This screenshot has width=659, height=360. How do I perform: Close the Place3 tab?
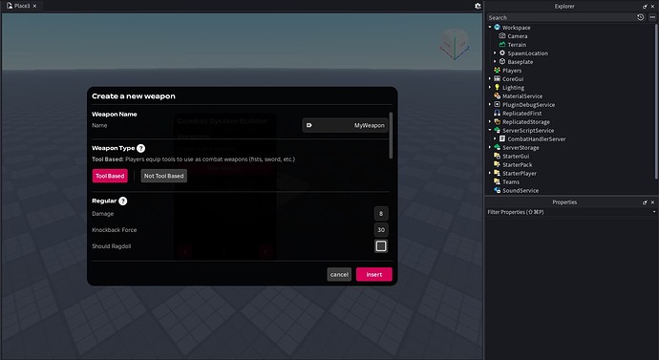point(35,6)
